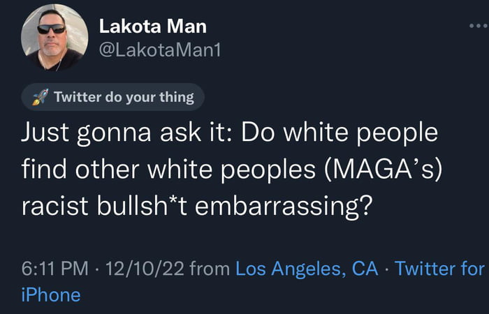Click the Lakota Man display name

pyautogui.click(x=152, y=27)
